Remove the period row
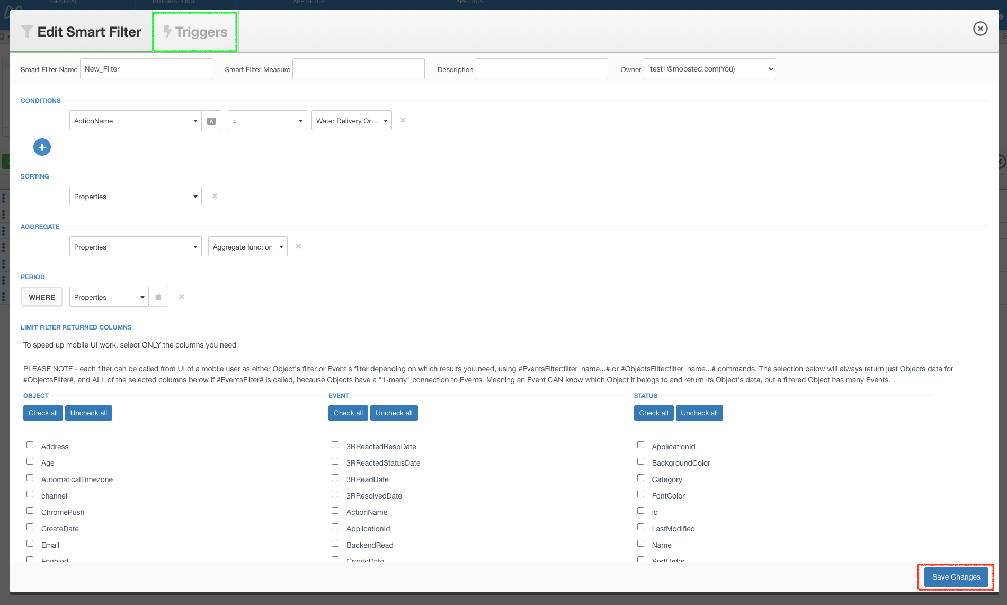Image resolution: width=1007 pixels, height=605 pixels. 182,297
